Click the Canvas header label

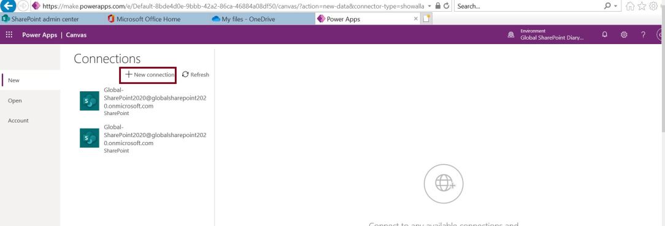point(76,35)
